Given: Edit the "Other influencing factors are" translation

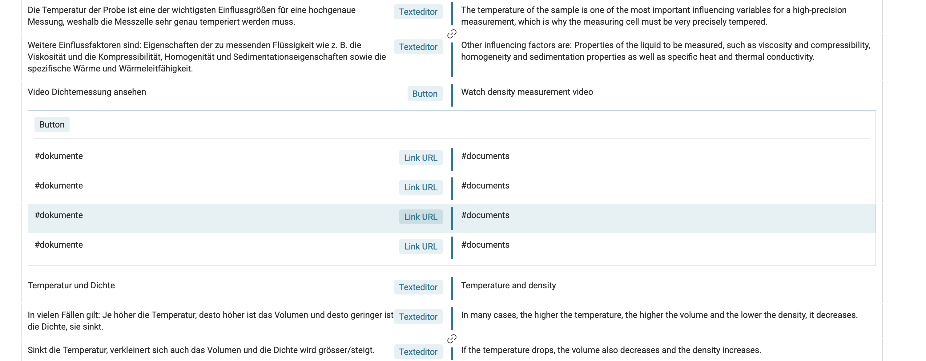Looking at the screenshot, I should click(665, 51).
